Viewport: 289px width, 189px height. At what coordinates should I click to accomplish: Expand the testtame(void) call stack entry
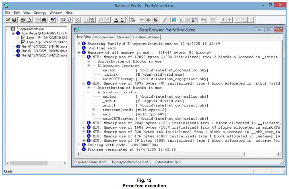pos(94,110)
